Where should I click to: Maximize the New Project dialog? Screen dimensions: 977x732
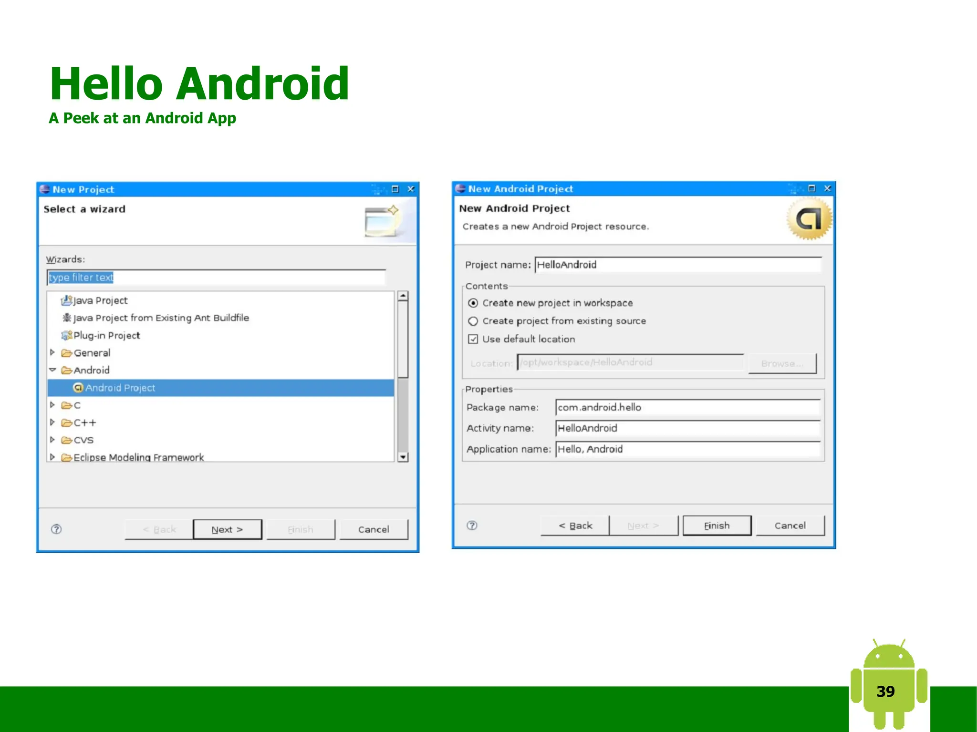coord(395,189)
